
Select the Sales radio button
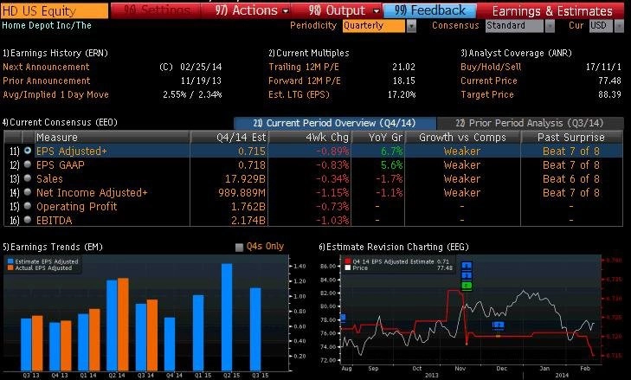pos(28,178)
